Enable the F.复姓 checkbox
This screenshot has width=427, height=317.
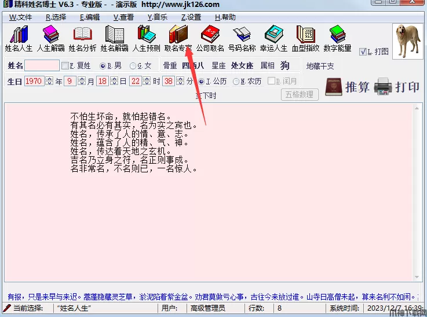pyautogui.click(x=65, y=65)
